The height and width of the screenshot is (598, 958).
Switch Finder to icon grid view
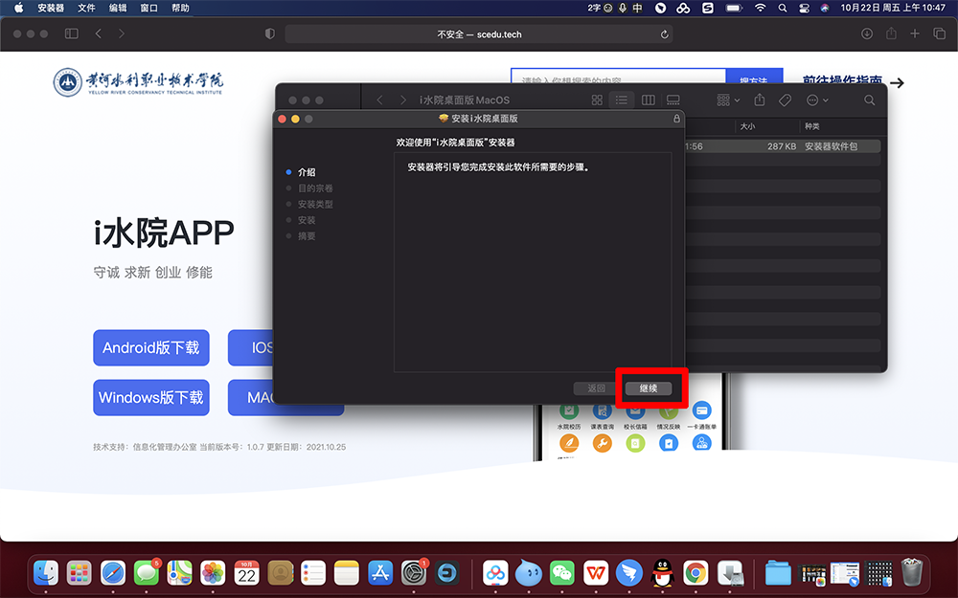click(597, 100)
